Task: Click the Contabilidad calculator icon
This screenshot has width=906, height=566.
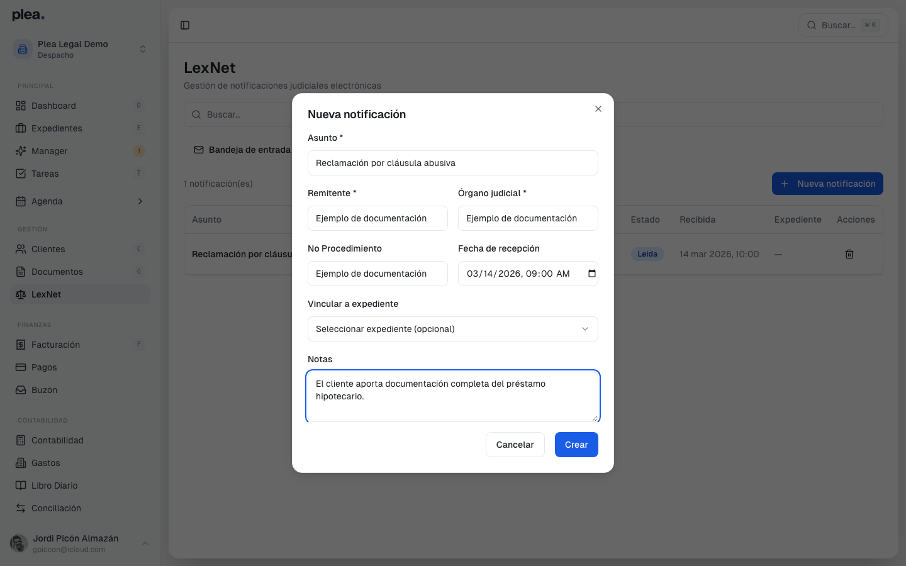Action: tap(21, 440)
